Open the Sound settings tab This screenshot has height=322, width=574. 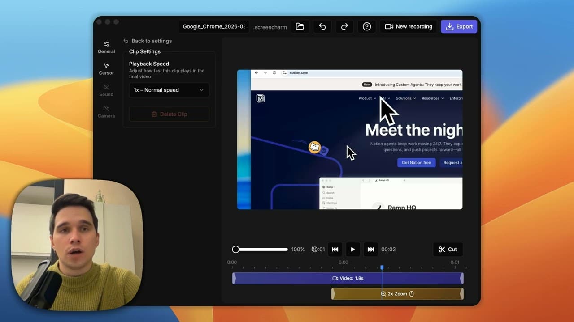[106, 90]
